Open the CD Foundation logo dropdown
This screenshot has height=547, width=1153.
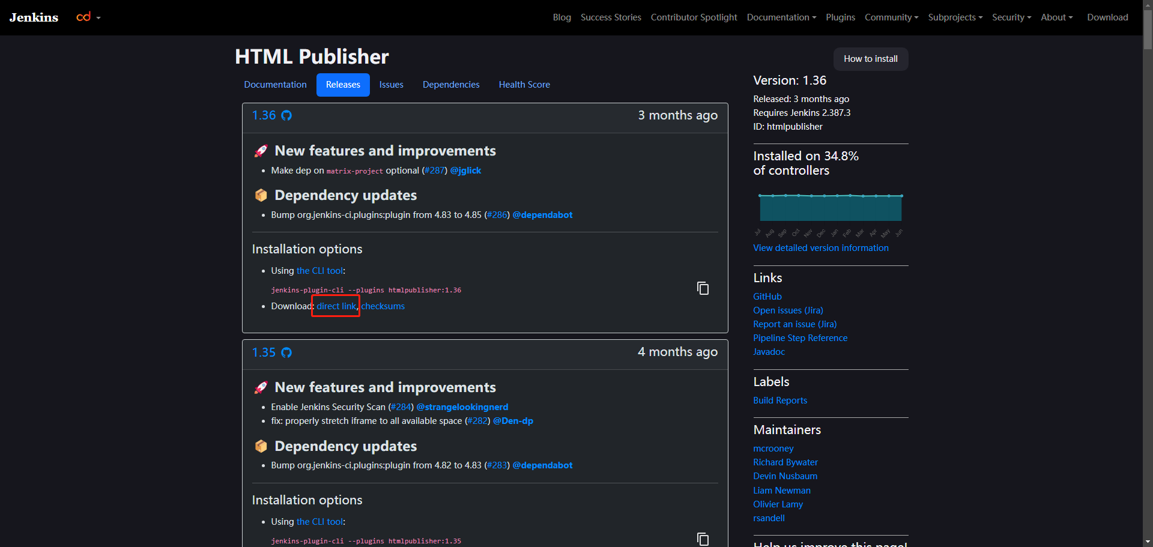pyautogui.click(x=88, y=17)
